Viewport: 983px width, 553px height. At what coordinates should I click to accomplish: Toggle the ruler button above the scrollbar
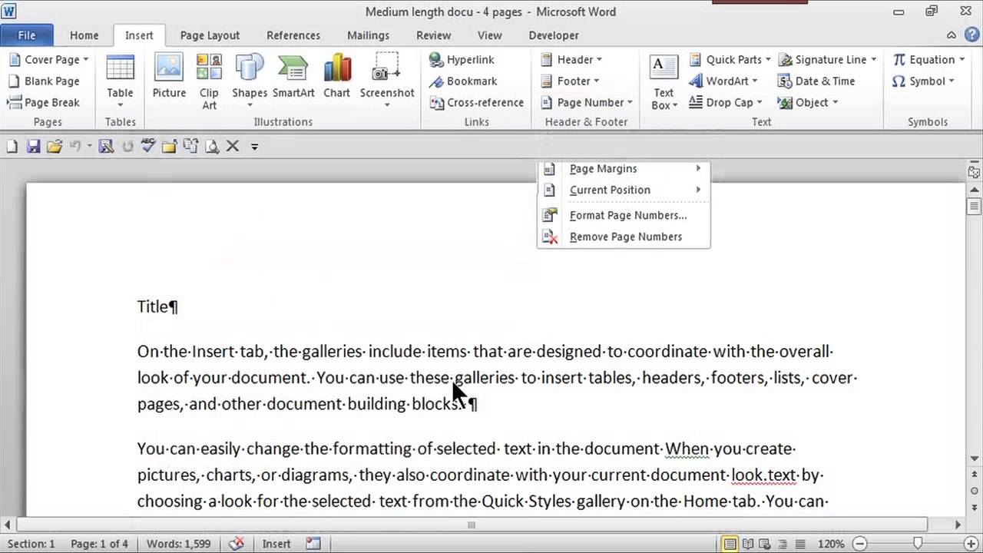975,171
